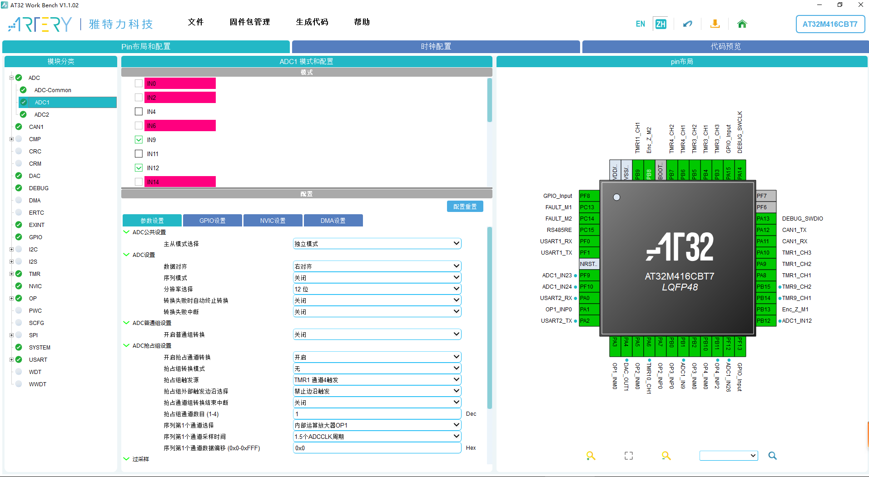Click the 抢占组通道数目 input field
Image resolution: width=869 pixels, height=477 pixels.
pos(377,414)
